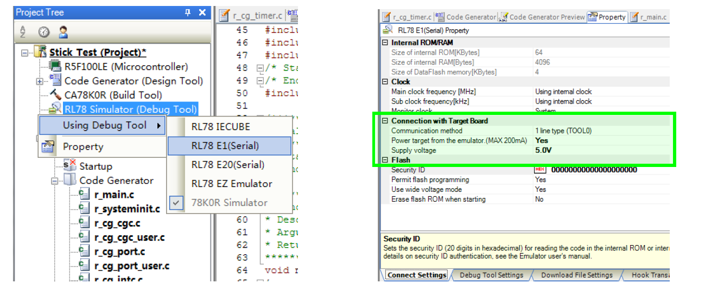Click the sort alphabetically icon in Project Tree

tap(24, 32)
